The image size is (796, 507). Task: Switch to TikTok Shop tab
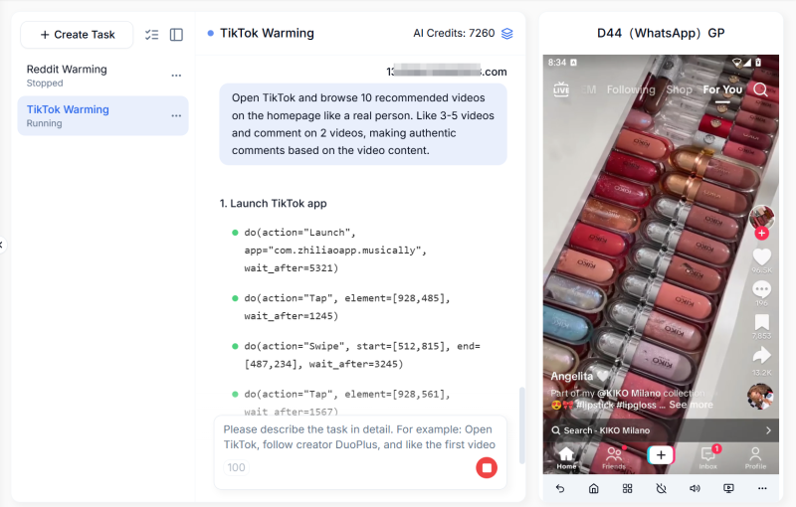[680, 89]
